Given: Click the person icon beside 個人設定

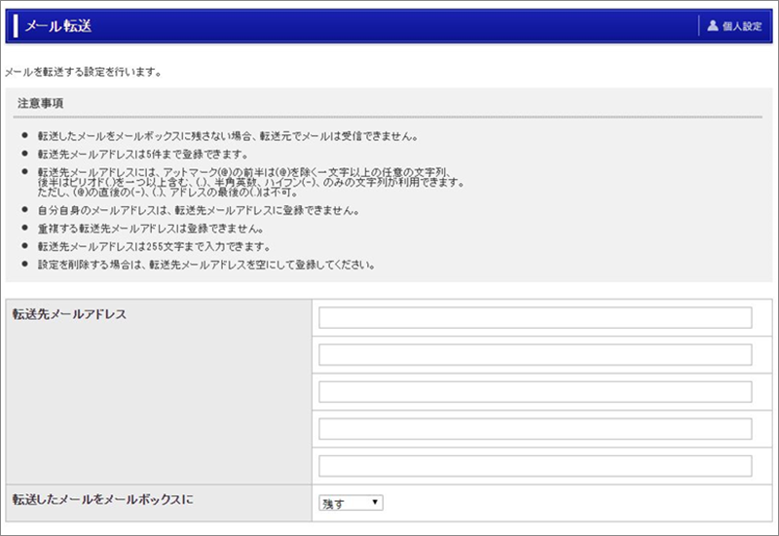Looking at the screenshot, I should pyautogui.click(x=713, y=26).
